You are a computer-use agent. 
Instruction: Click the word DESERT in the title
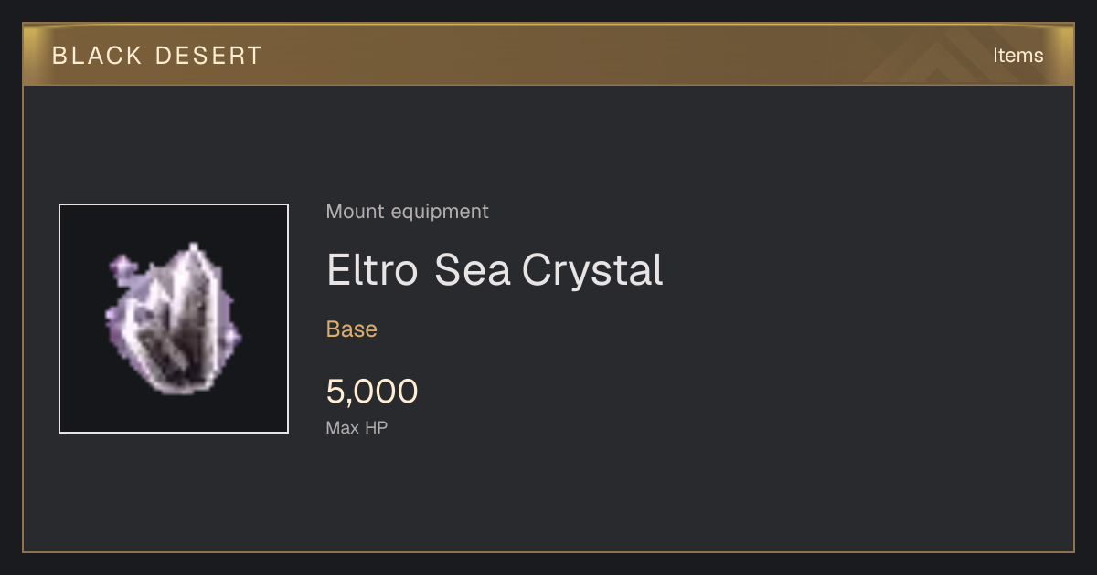[x=209, y=56]
